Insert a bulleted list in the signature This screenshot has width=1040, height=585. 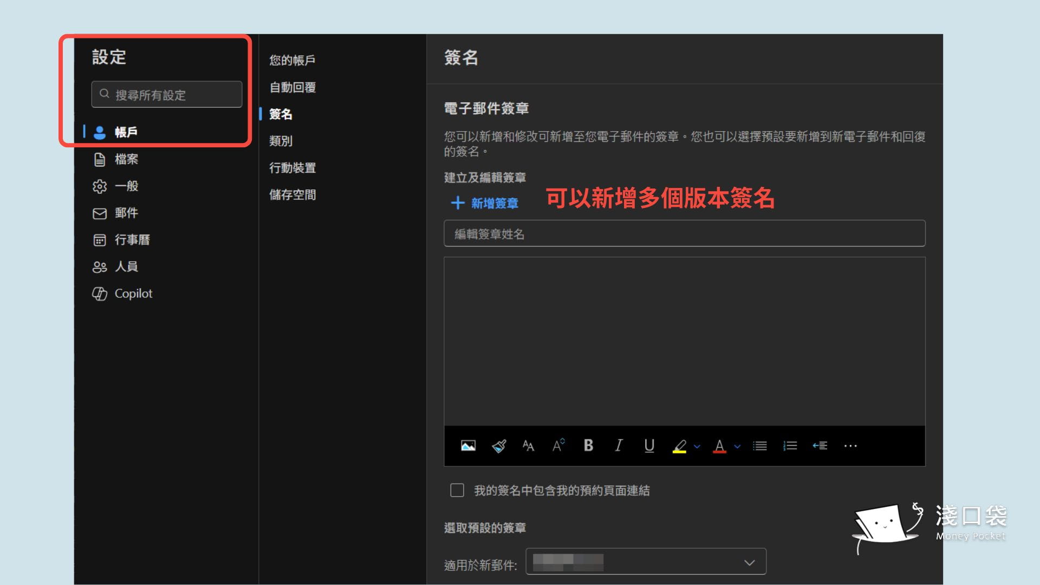[x=760, y=445]
